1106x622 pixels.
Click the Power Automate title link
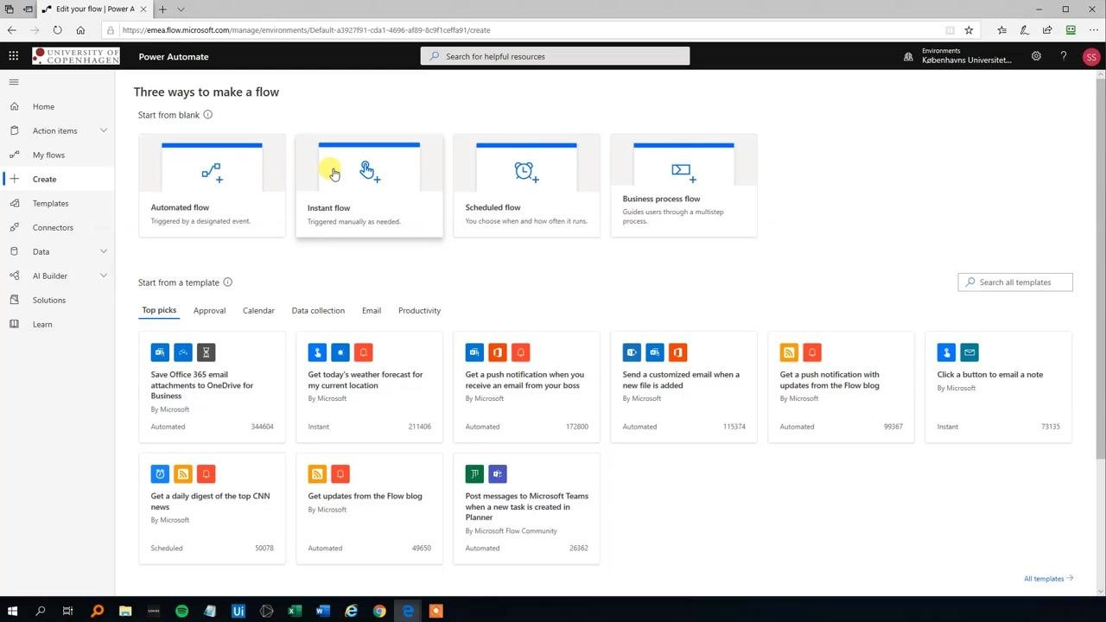point(174,56)
